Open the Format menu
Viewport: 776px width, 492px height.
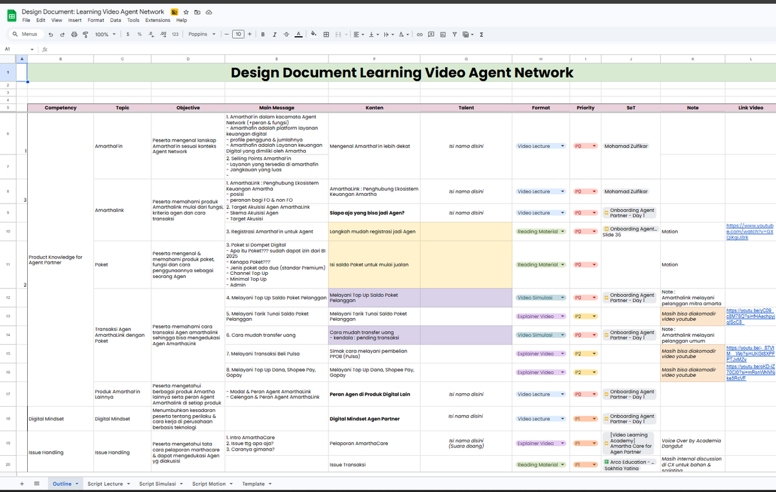point(96,20)
